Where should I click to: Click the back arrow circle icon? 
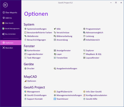point(5,5)
